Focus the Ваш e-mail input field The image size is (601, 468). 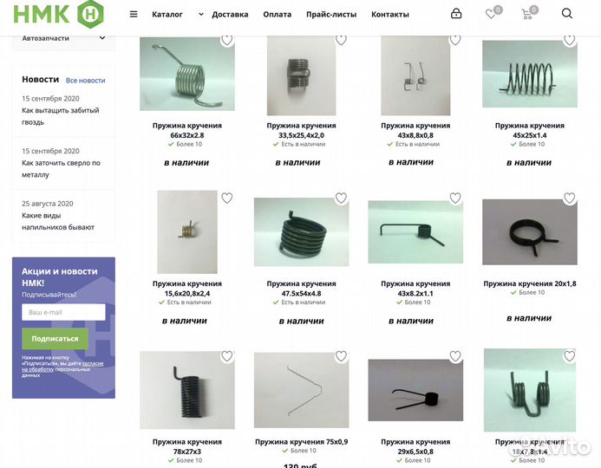[x=63, y=312]
